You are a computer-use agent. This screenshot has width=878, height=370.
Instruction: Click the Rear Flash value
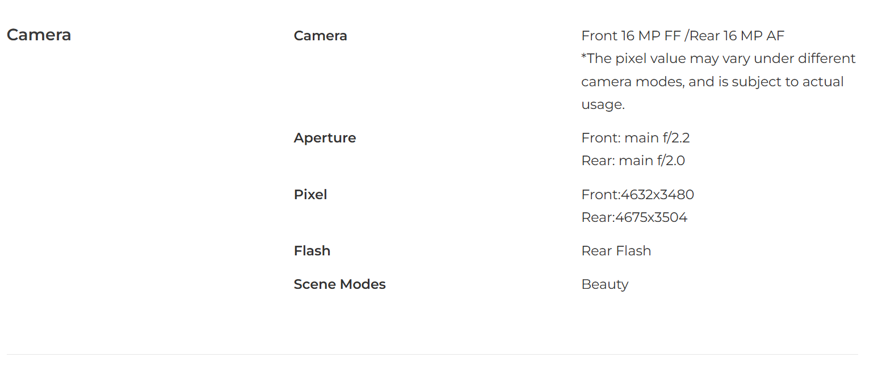(616, 251)
